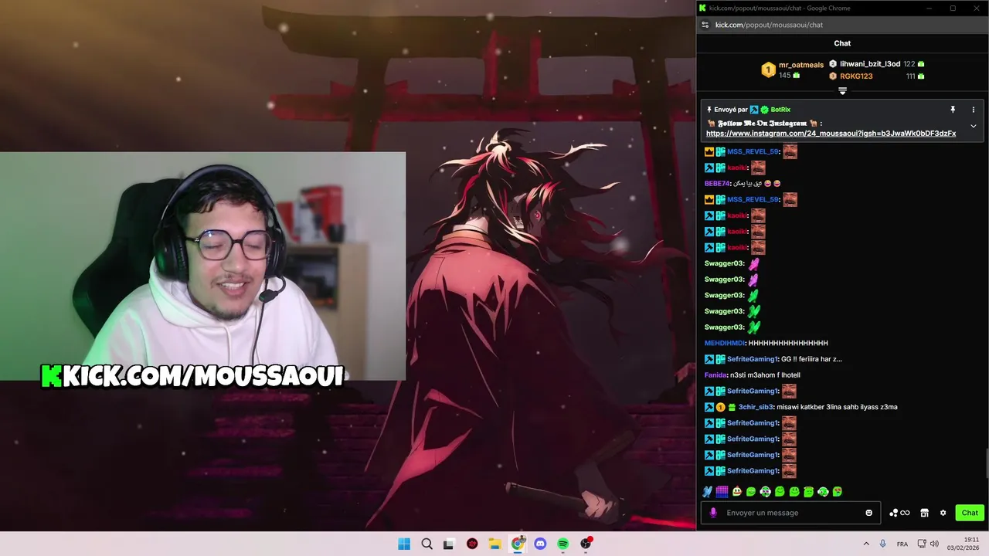This screenshot has width=989, height=556.
Task: Open mr_oatmeals leaderboard profile
Action: [x=800, y=65]
